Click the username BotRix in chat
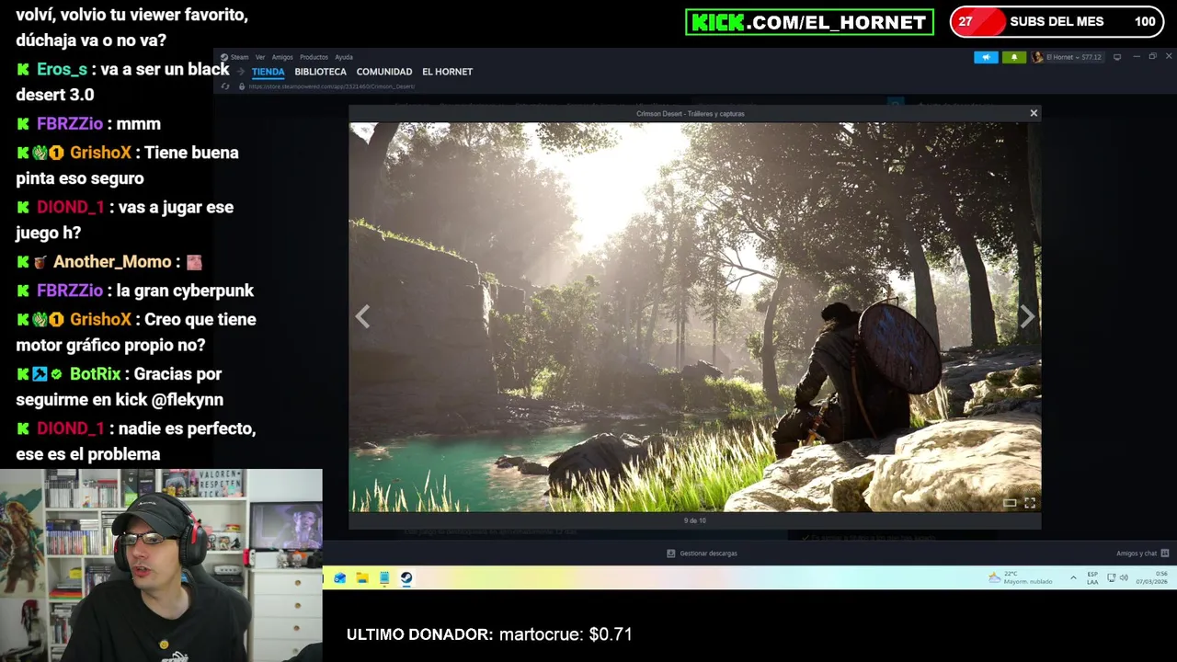Screen dimensions: 1177x662 click(x=95, y=374)
